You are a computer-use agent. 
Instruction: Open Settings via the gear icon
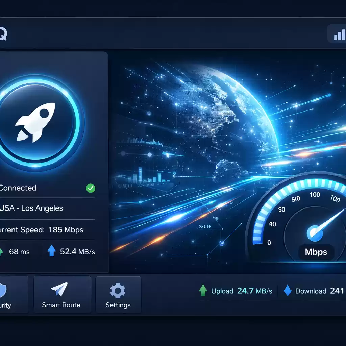(x=118, y=291)
